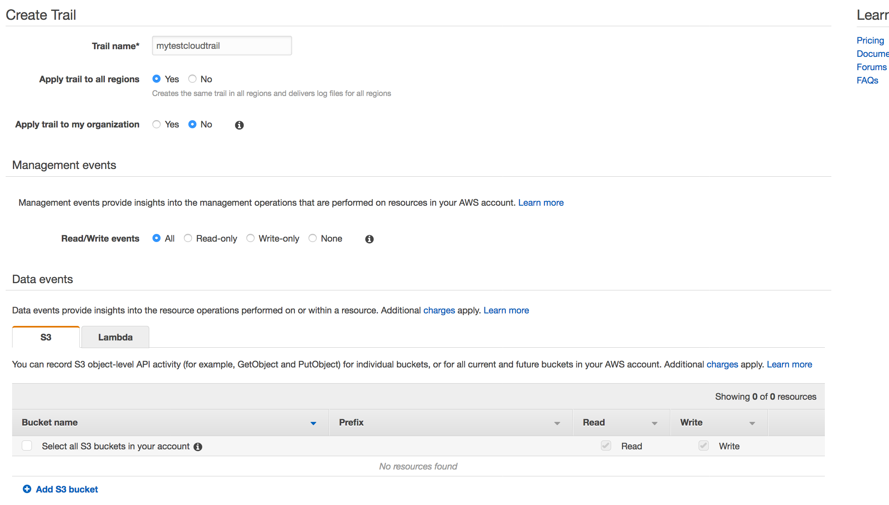The image size is (889, 505).
Task: Select Yes for Apply trail to my organization
Action: 157,124
